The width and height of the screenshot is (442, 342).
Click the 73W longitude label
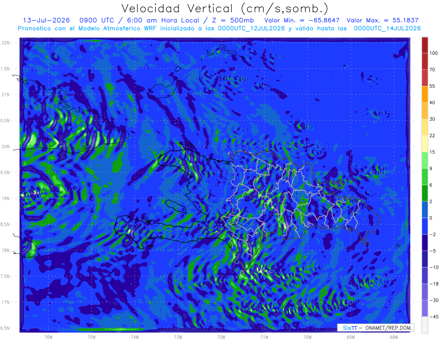pyautogui.click(x=178, y=337)
